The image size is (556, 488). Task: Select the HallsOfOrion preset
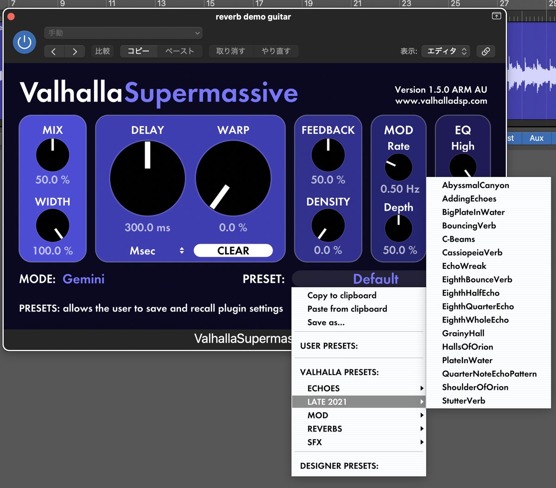pos(488,346)
